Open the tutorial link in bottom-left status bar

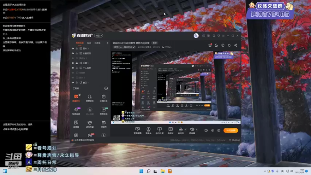click(x=83, y=140)
